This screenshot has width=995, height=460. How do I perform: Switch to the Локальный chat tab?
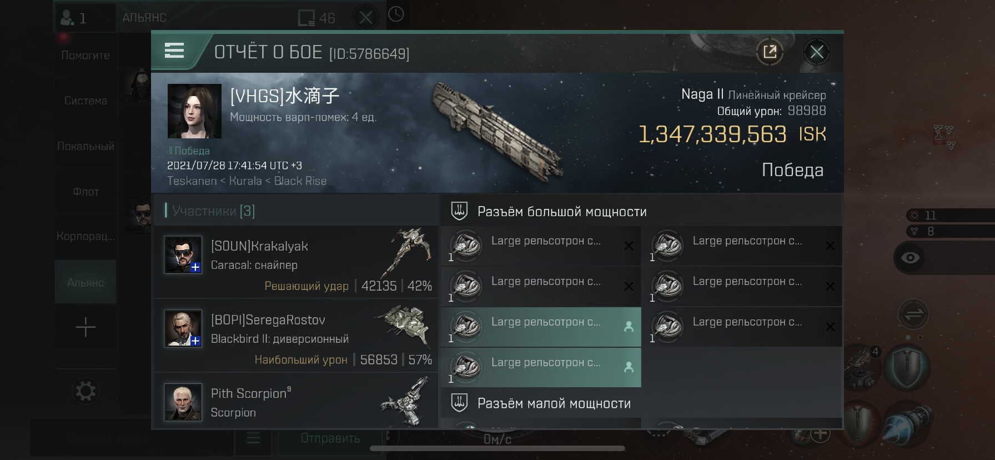[86, 146]
